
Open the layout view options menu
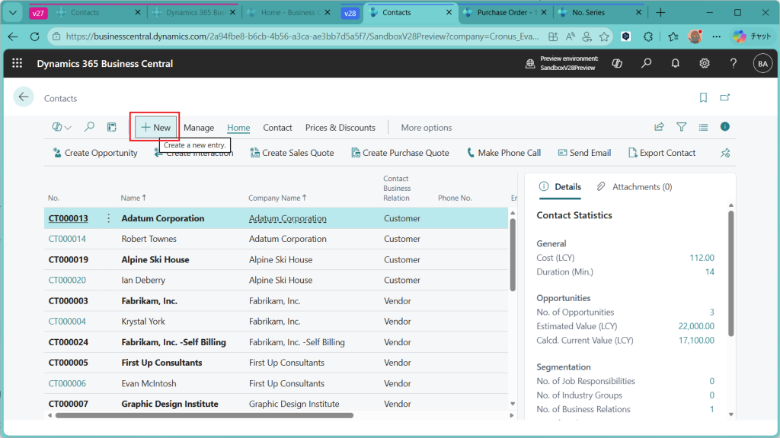click(703, 127)
